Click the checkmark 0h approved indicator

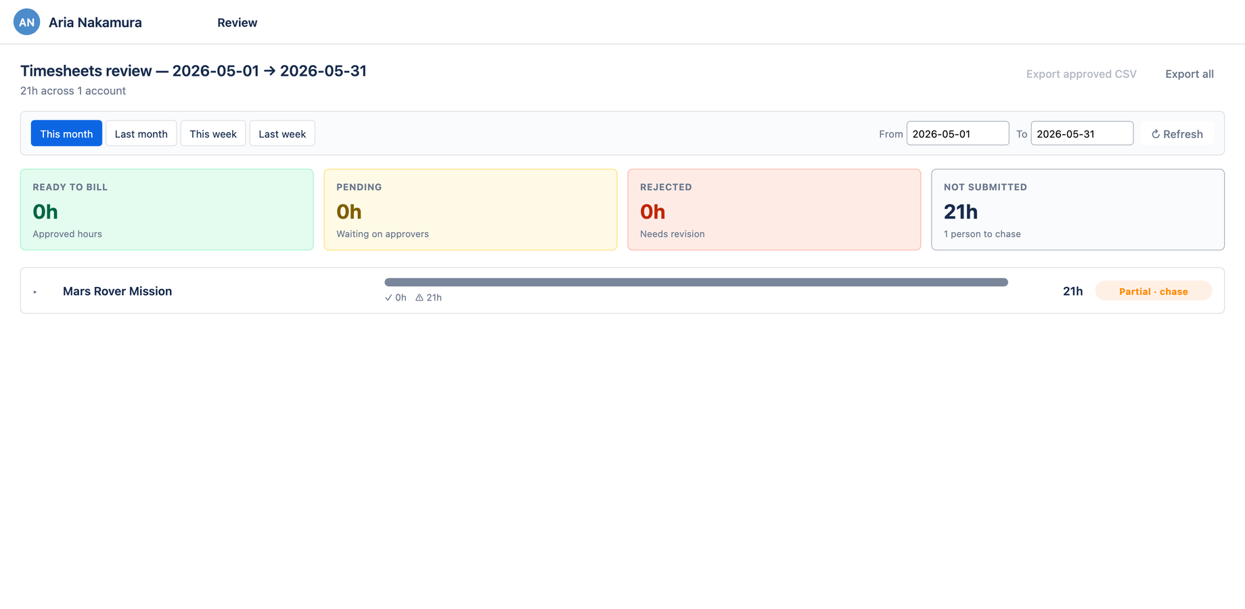[x=396, y=297]
